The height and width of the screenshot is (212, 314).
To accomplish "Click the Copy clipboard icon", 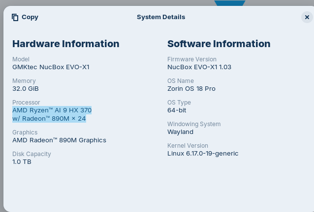I will [x=15, y=17].
